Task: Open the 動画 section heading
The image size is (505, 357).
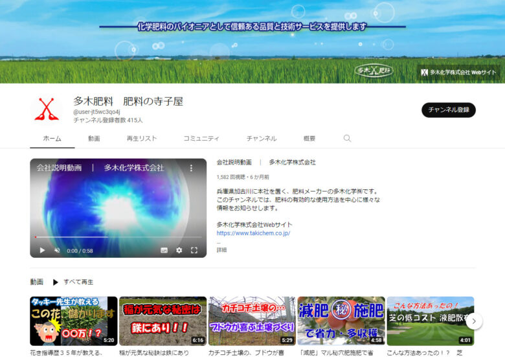Action: tap(36, 282)
